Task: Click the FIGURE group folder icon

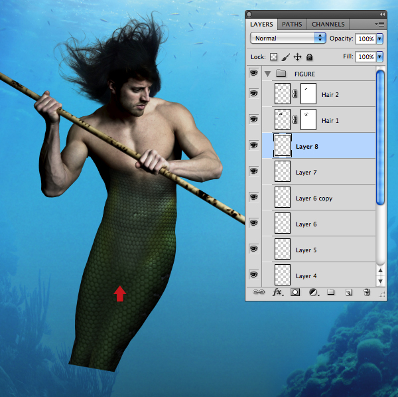Action: (281, 74)
